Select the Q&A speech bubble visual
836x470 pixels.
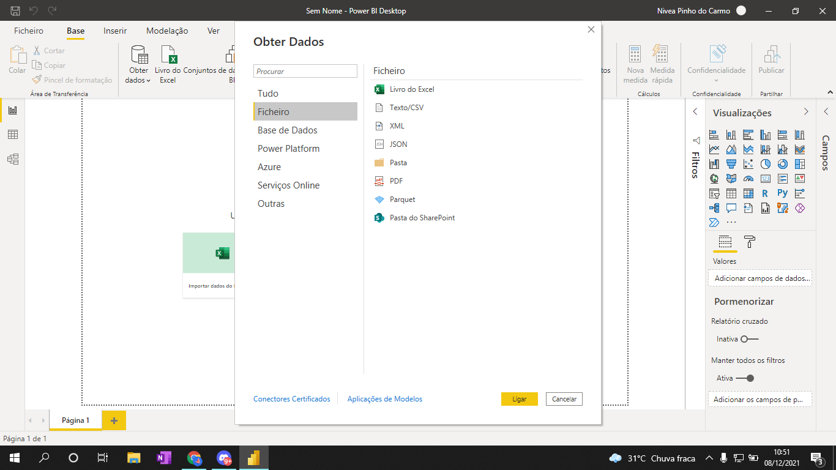coord(731,208)
